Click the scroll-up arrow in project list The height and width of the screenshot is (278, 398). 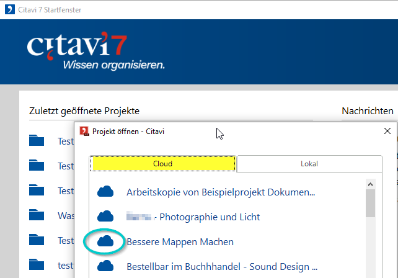point(370,184)
